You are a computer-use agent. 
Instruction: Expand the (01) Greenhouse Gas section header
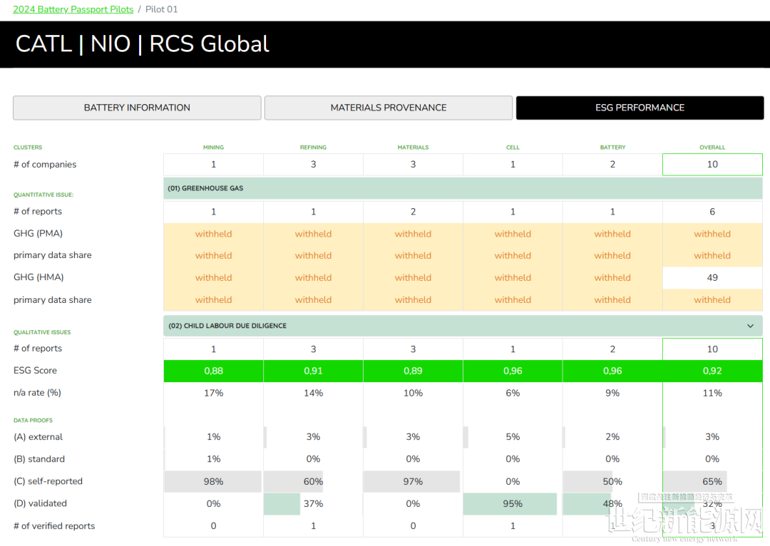point(463,188)
